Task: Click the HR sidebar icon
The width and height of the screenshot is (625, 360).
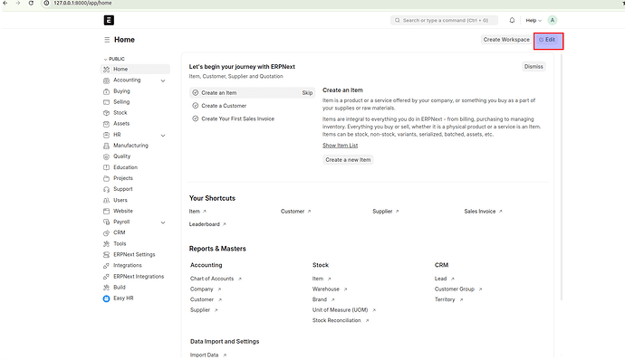Action: (106, 135)
